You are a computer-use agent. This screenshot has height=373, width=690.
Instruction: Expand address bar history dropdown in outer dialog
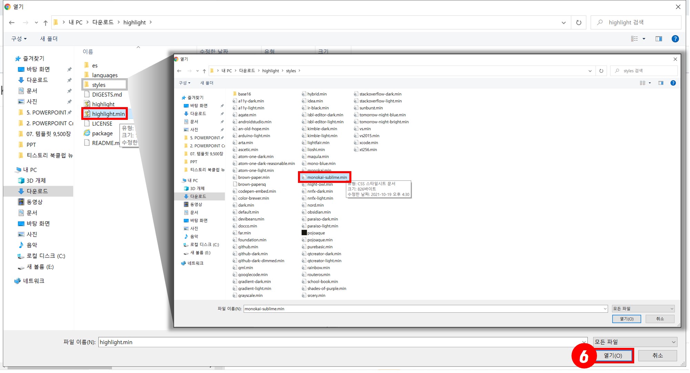564,23
